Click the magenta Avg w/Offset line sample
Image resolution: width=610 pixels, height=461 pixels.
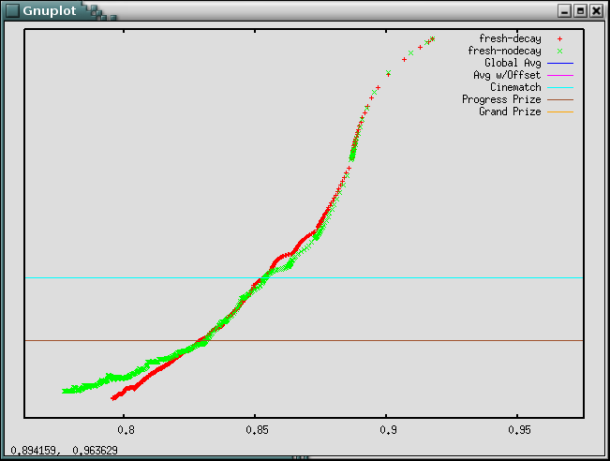click(559, 75)
